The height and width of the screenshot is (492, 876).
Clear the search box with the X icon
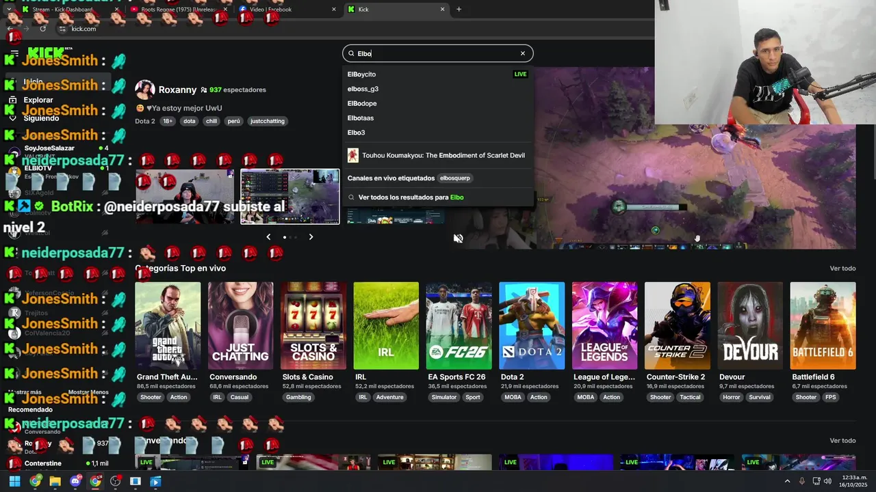(x=523, y=53)
